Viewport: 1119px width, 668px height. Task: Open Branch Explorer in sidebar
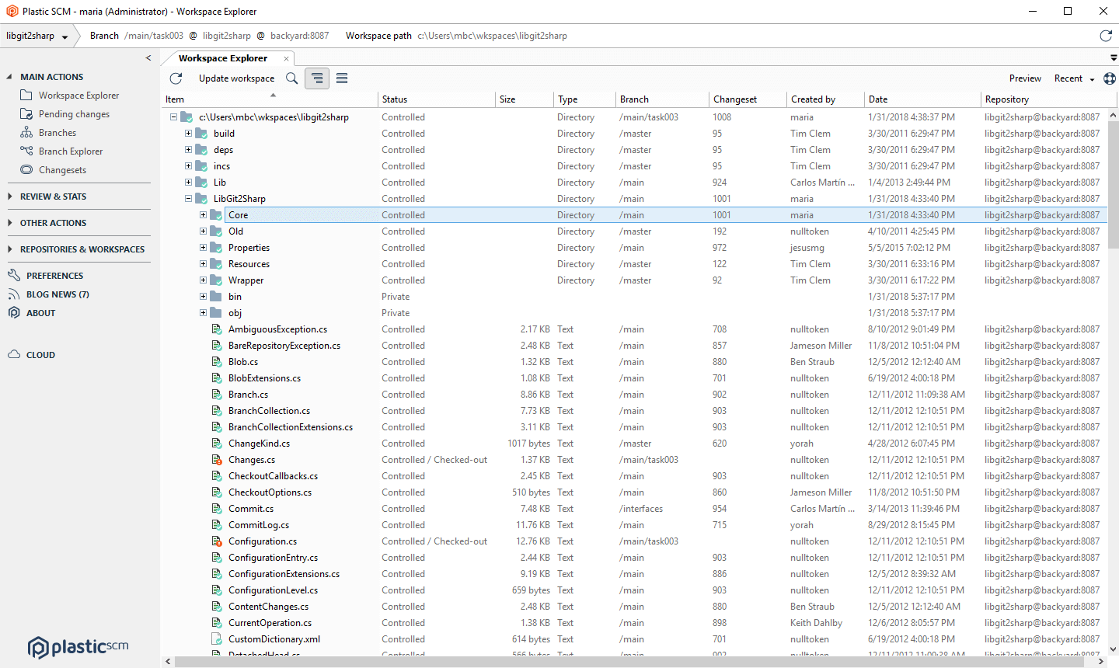(71, 151)
